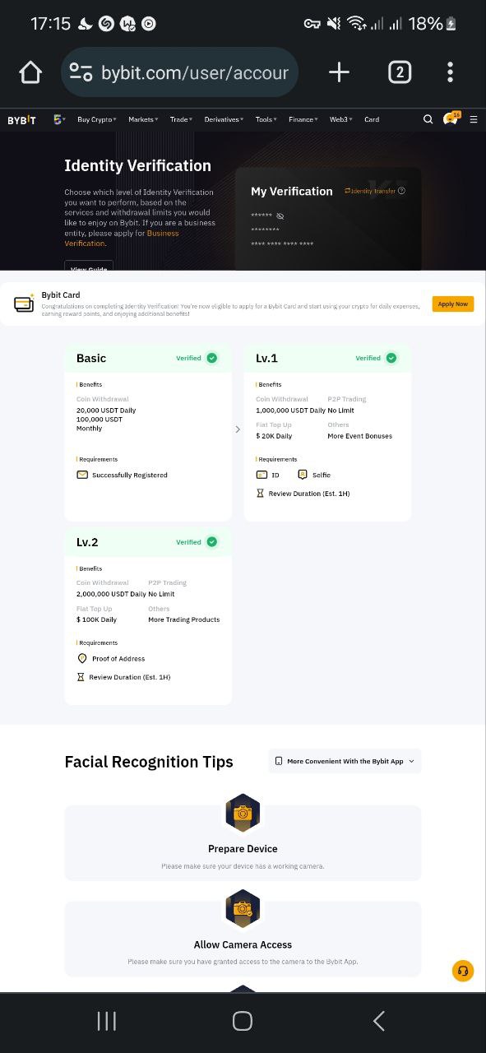The height and width of the screenshot is (1053, 486).
Task: Open the Card menu item
Action: [372, 119]
